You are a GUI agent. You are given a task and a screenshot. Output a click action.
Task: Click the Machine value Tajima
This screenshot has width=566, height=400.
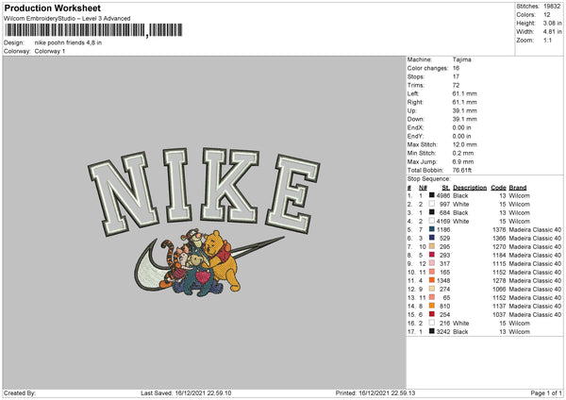pos(461,59)
